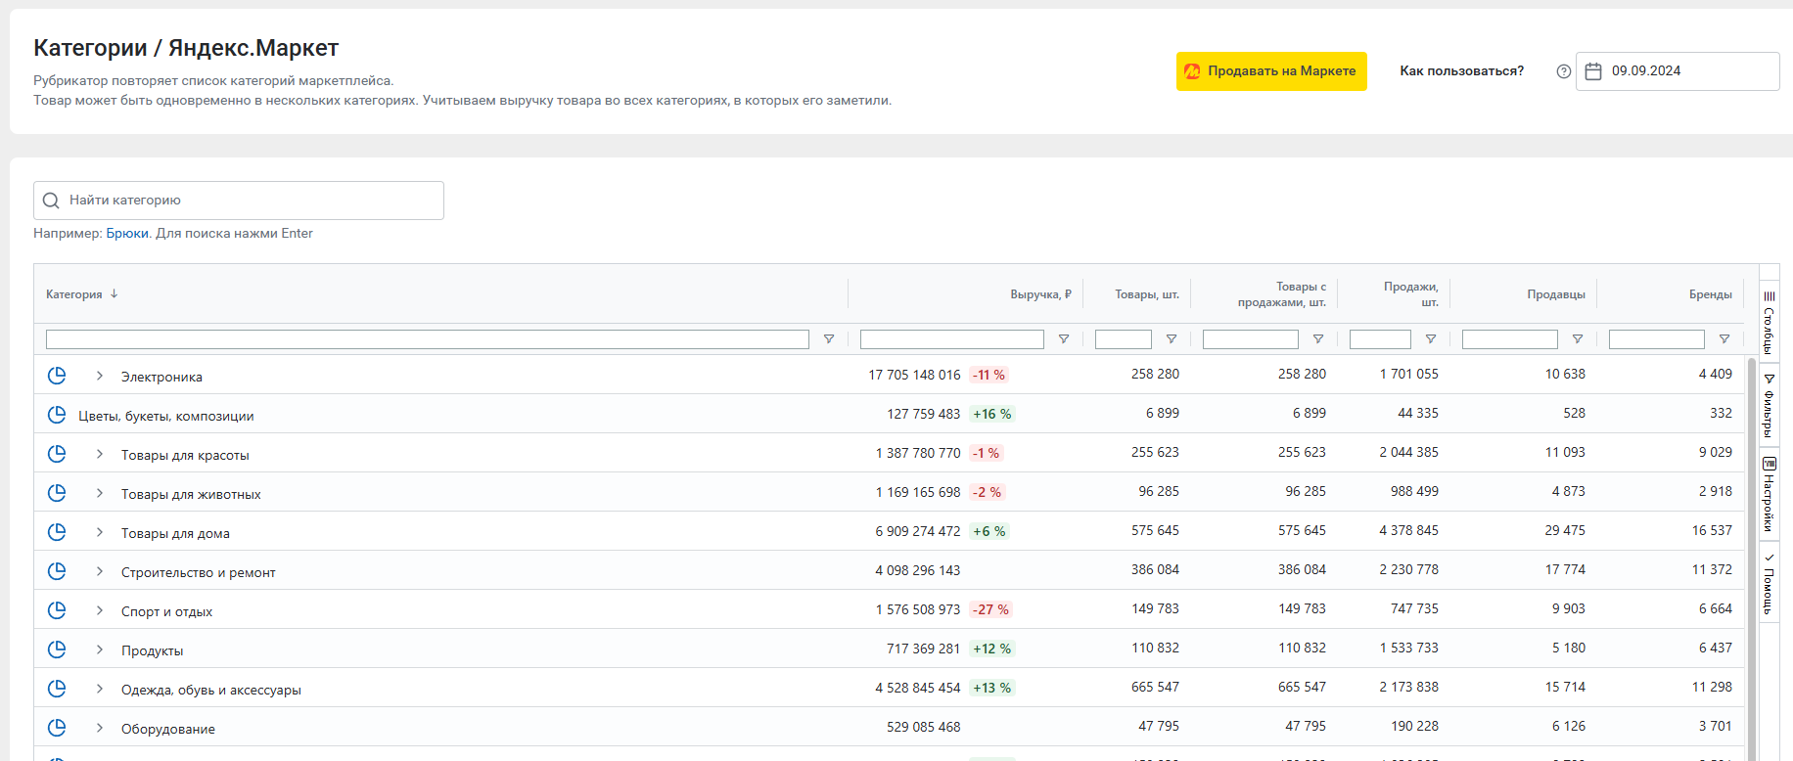1793x761 pixels.
Task: Click the Как пользоваться? link
Action: tap(1461, 71)
